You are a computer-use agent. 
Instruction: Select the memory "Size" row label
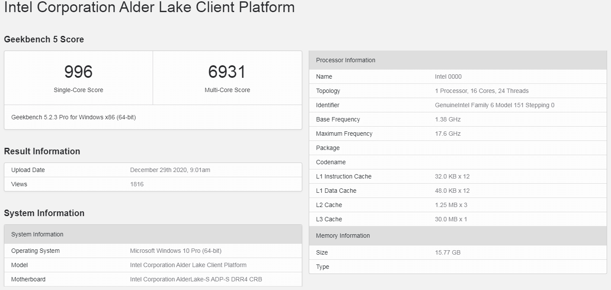click(x=322, y=252)
